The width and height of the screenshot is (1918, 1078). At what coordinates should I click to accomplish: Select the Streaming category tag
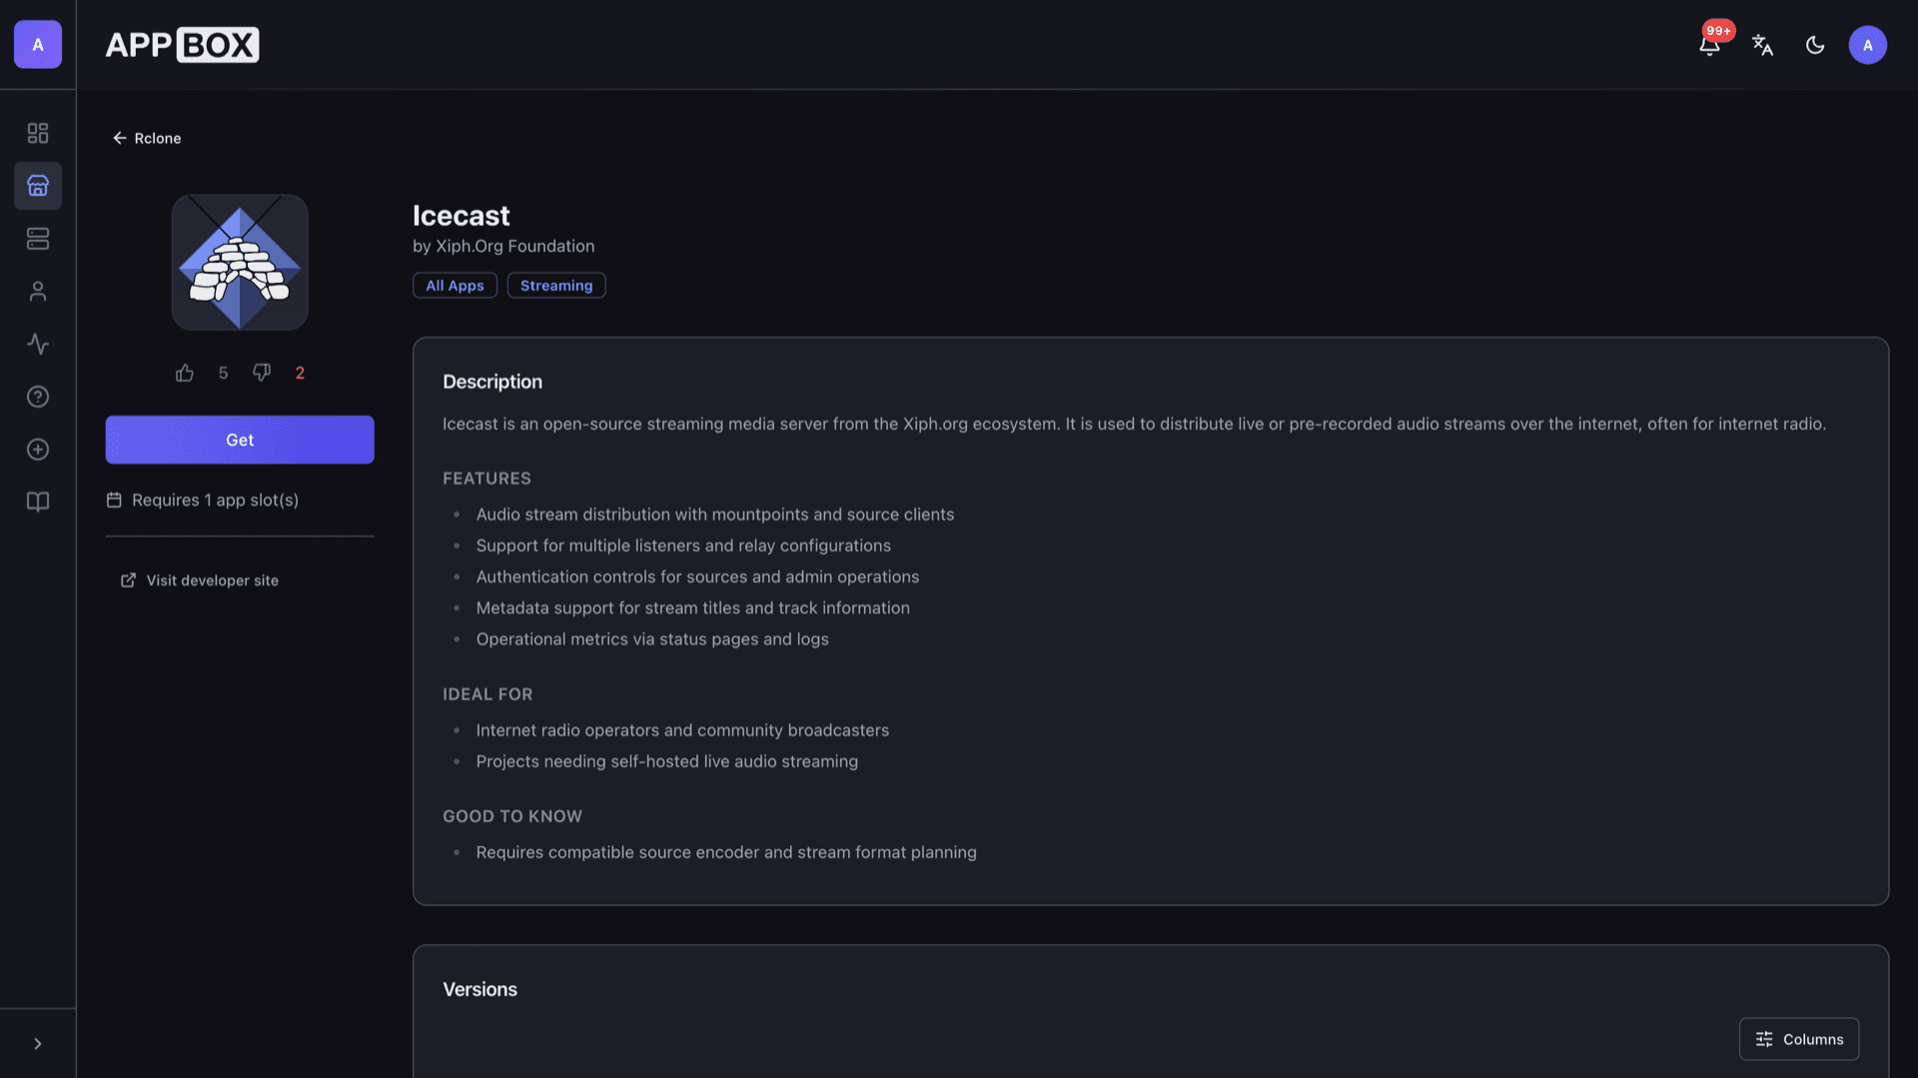click(x=556, y=286)
